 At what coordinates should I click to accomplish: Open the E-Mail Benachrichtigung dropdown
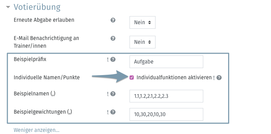pyautogui.click(x=143, y=42)
